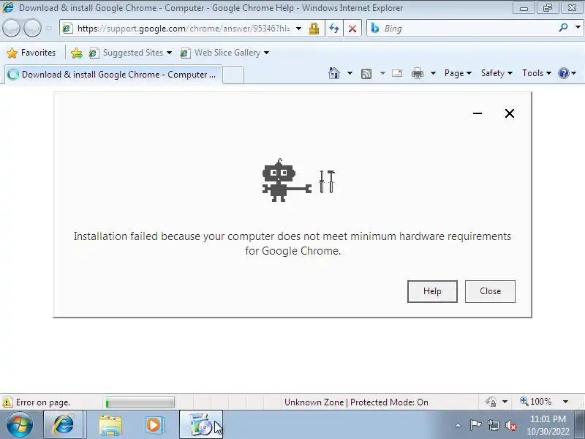This screenshot has width=585, height=439.
Task: Click the Error on page warning icon
Action: [7, 402]
